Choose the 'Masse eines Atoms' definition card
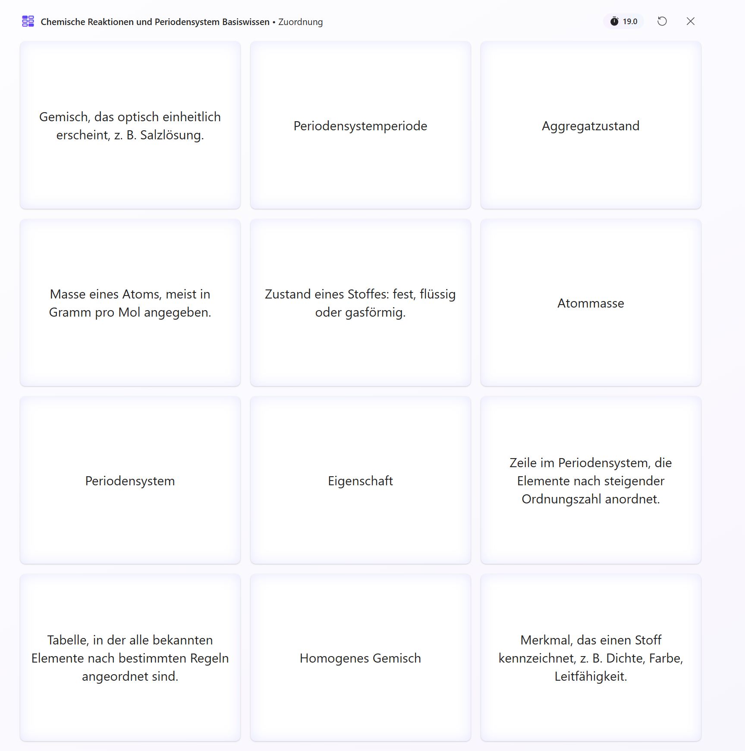Viewport: 745px width, 751px height. coord(130,303)
